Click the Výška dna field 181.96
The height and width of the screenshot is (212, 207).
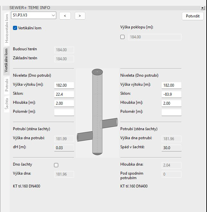pos(64,174)
